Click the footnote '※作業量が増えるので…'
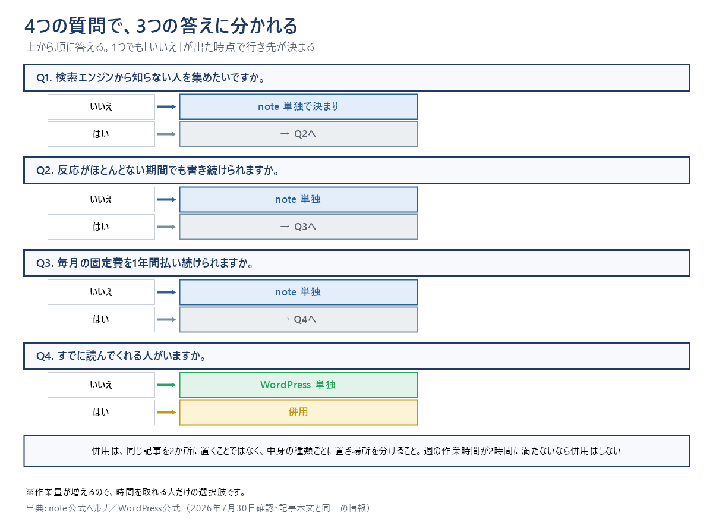The height and width of the screenshot is (525, 713). pos(135,492)
